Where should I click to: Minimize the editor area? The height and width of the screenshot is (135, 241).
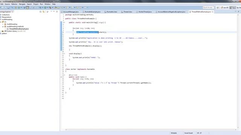pos(235,12)
